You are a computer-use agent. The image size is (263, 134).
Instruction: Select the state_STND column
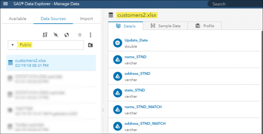135,90
